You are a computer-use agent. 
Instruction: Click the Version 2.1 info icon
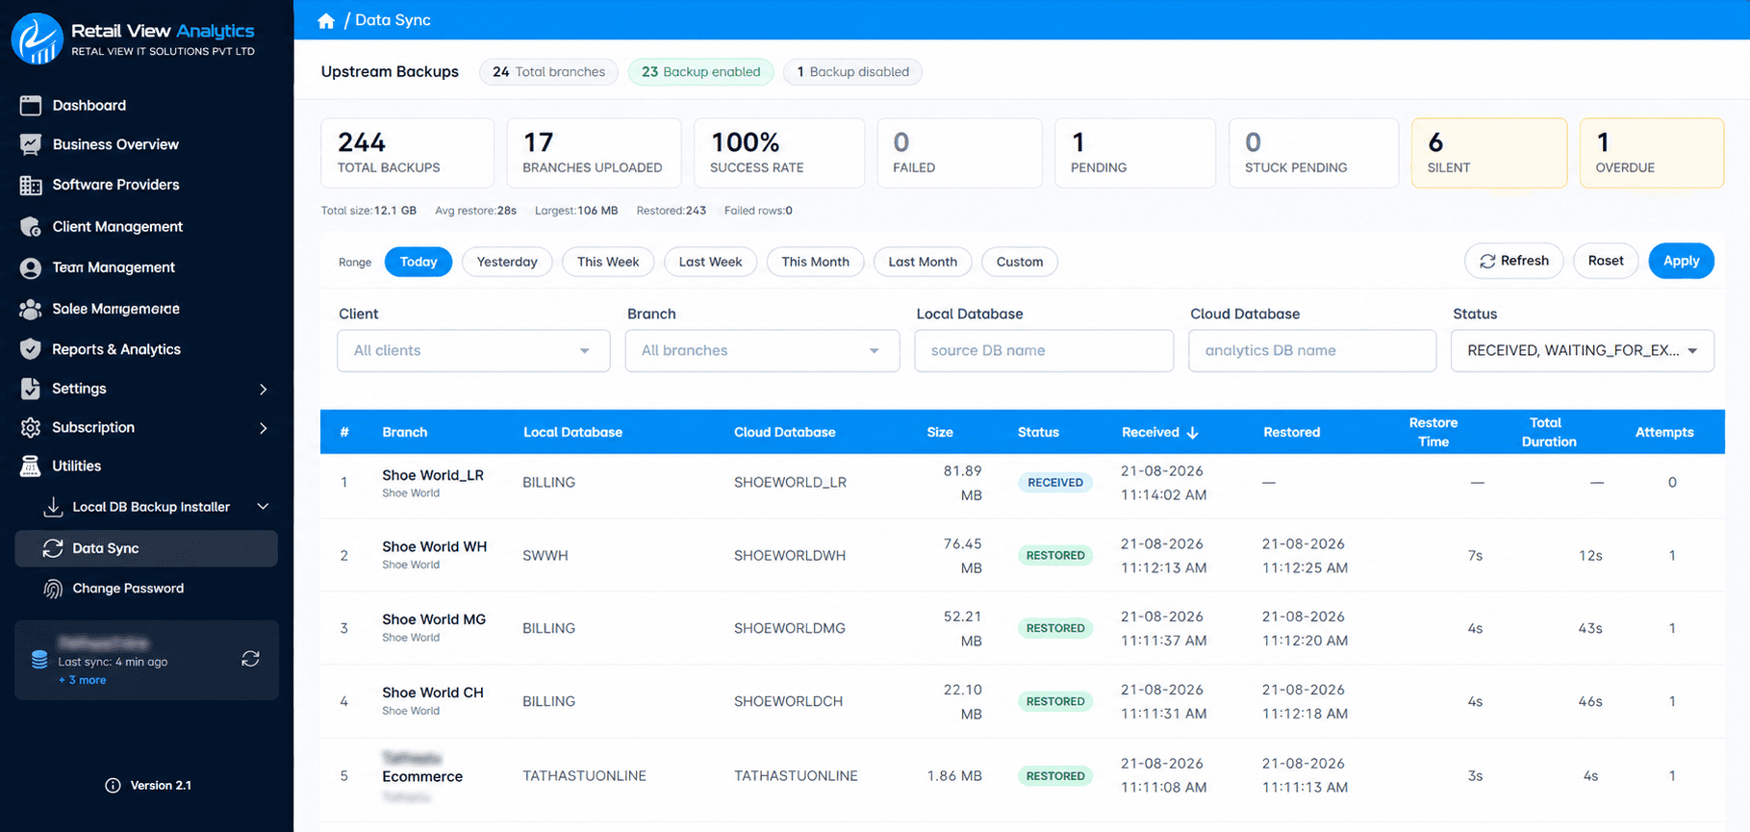click(x=113, y=786)
